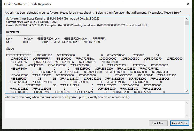Image resolution: width=194 pixels, height=131 pixels.
Task: Click the Heck No! button
Action: 158,123
